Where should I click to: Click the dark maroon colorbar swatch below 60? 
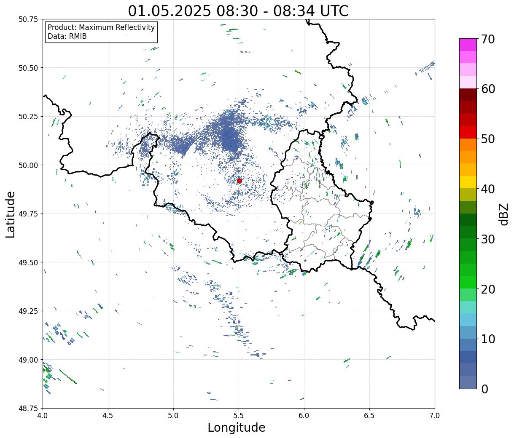click(468, 95)
